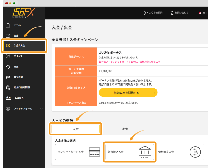Click the home house icon in sidebar
This screenshot has height=168, width=208.
click(x=8, y=25)
